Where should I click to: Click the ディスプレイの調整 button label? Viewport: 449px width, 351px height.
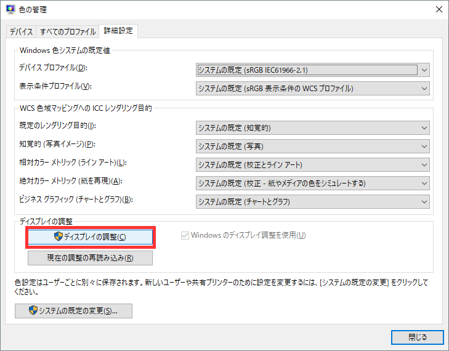coord(95,237)
